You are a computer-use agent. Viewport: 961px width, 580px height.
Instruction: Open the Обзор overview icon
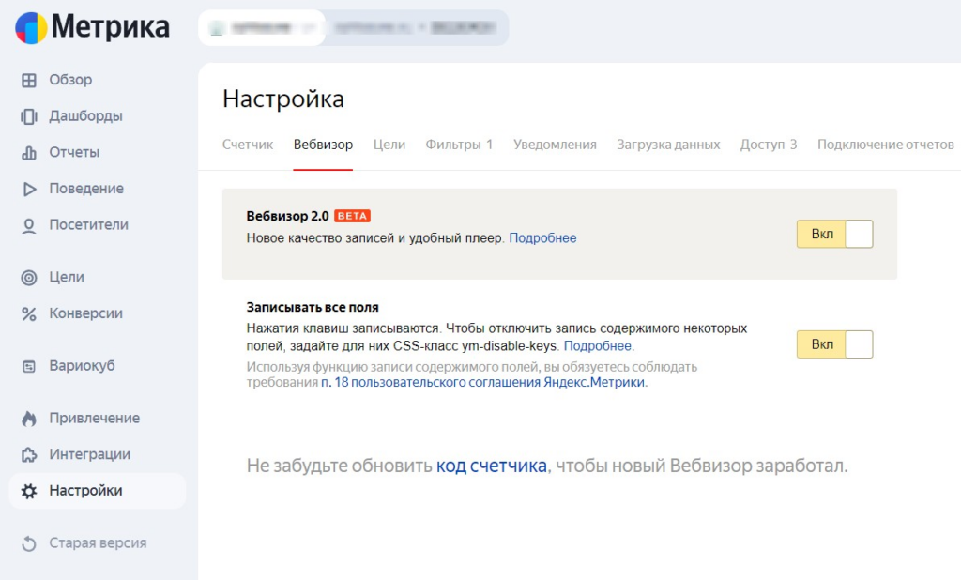[x=29, y=81]
